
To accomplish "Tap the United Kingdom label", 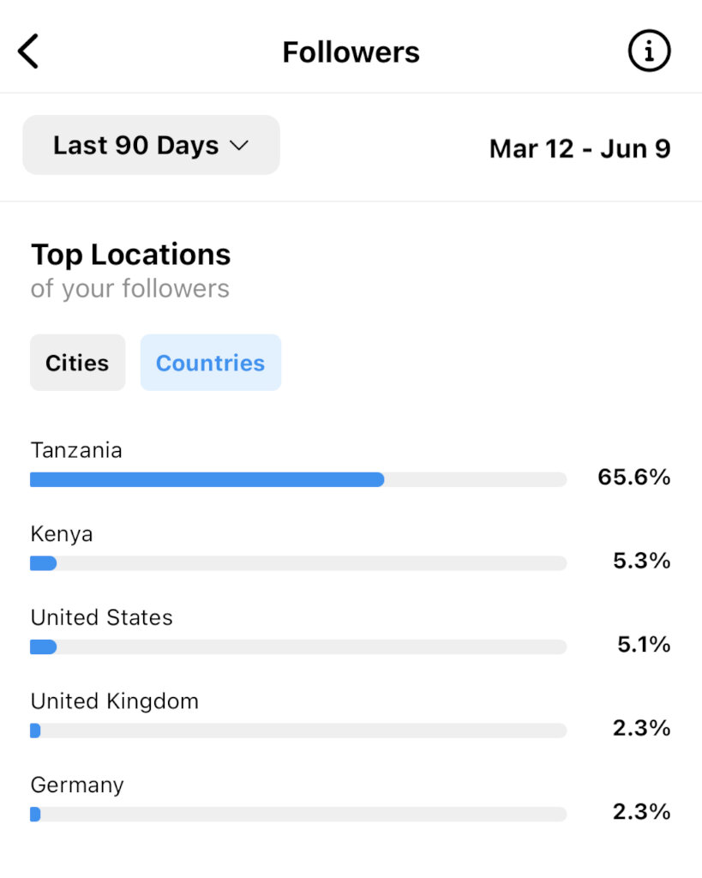I will click(114, 701).
